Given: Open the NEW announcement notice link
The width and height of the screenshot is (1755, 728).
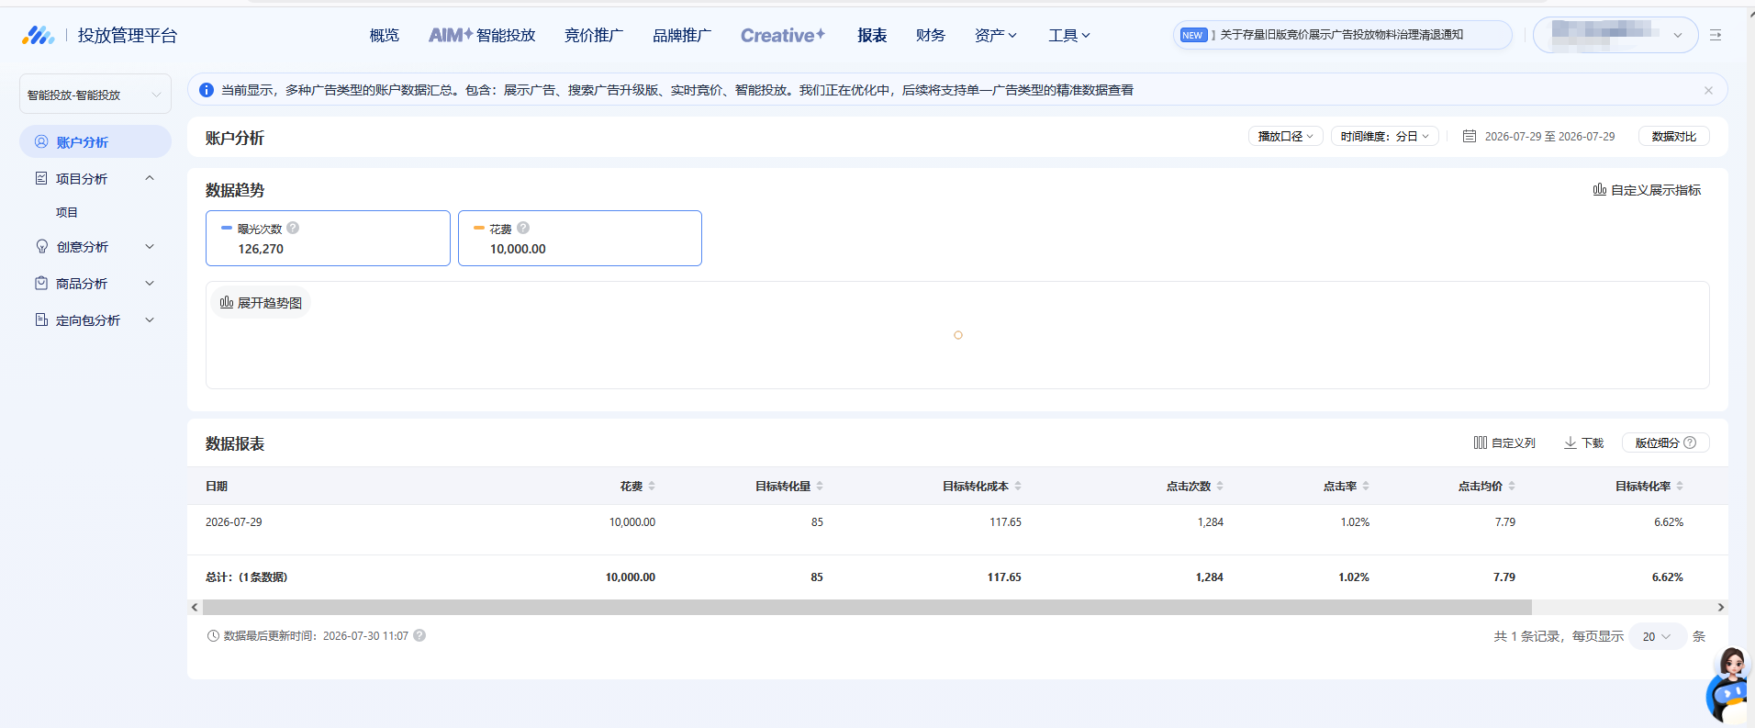Looking at the screenshot, I should [x=1342, y=35].
